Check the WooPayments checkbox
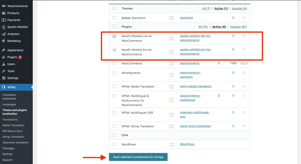Image resolution: width=301 pixels, height=164 pixels. coord(114,73)
